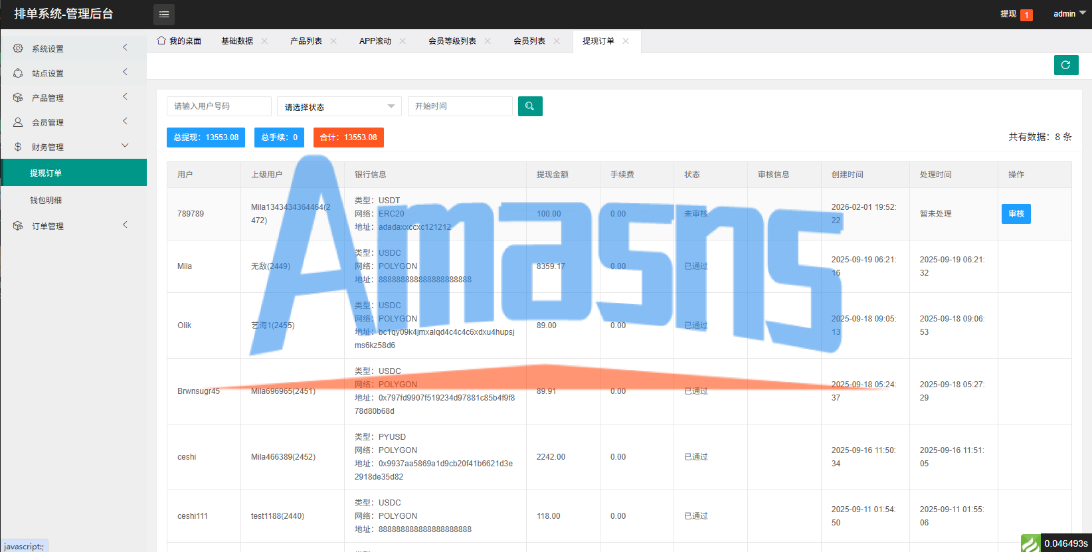Open the admin user dropdown
Viewport: 1092px width, 552px height.
1069,14
